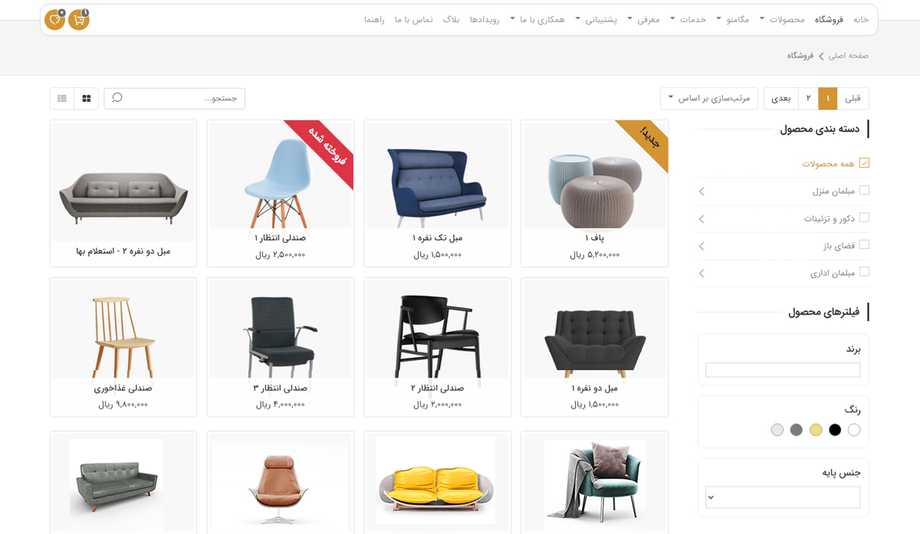Open the wishlist heart icon
920x534 pixels.
point(54,20)
